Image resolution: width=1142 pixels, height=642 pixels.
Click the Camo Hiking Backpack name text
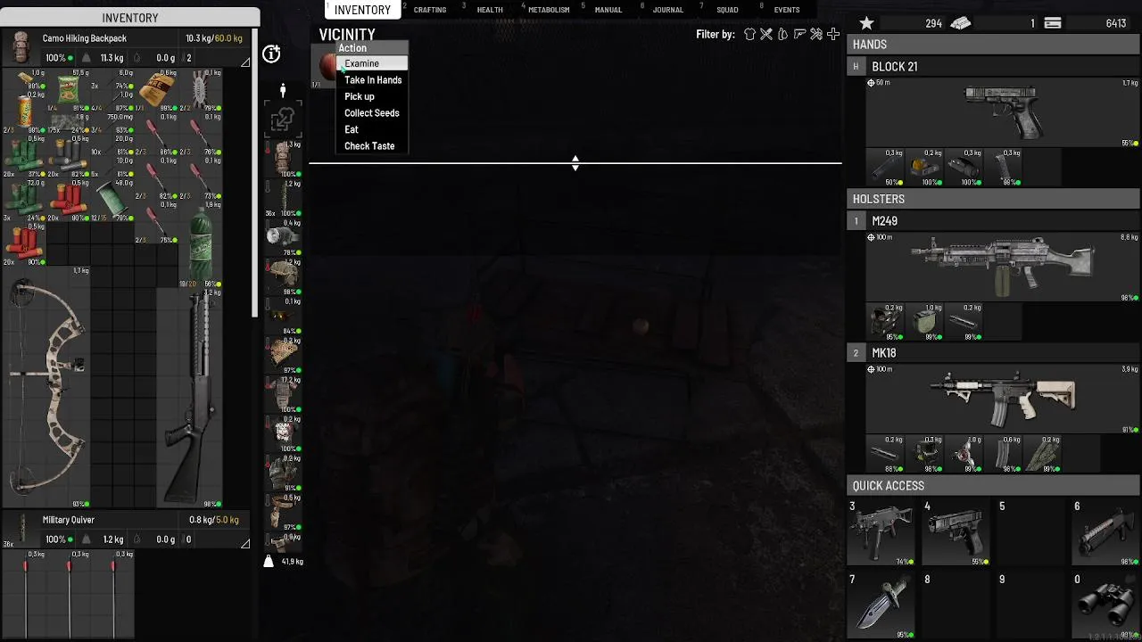85,38
